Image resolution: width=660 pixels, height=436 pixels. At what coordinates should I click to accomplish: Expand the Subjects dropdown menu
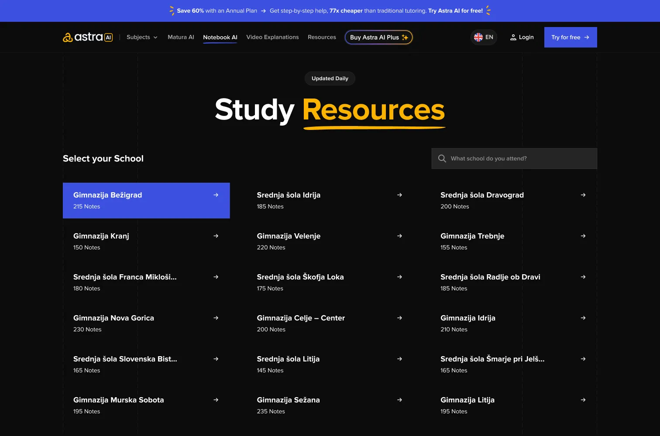(142, 37)
